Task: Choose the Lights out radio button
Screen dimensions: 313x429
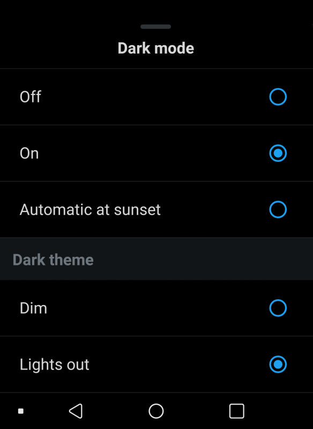Action: (278, 365)
